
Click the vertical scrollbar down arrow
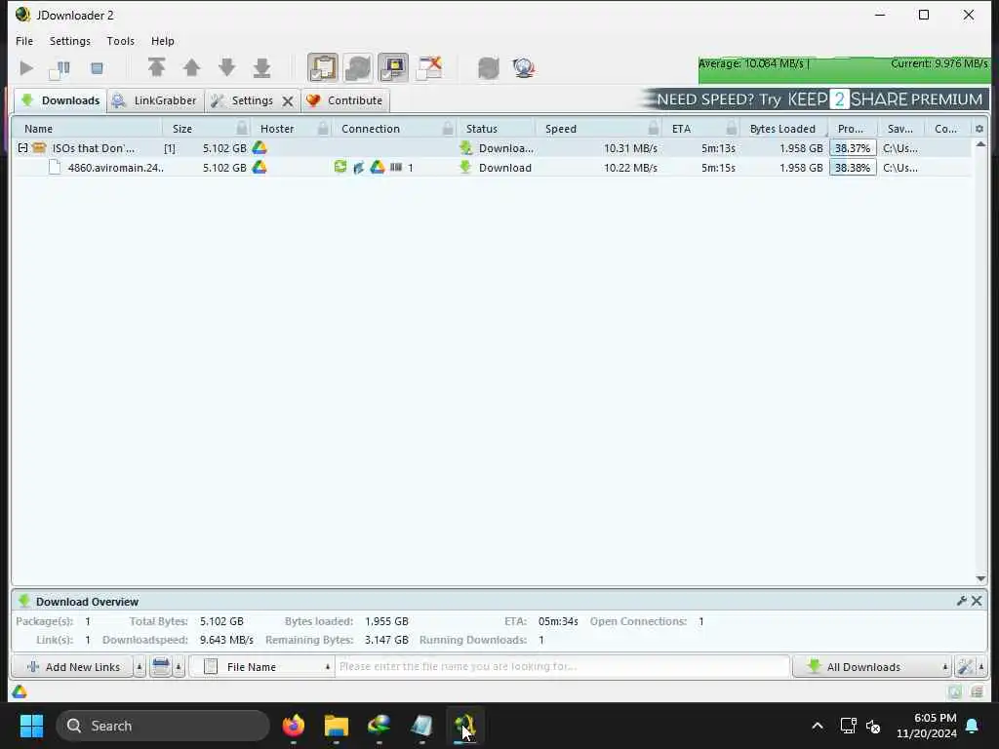980,578
